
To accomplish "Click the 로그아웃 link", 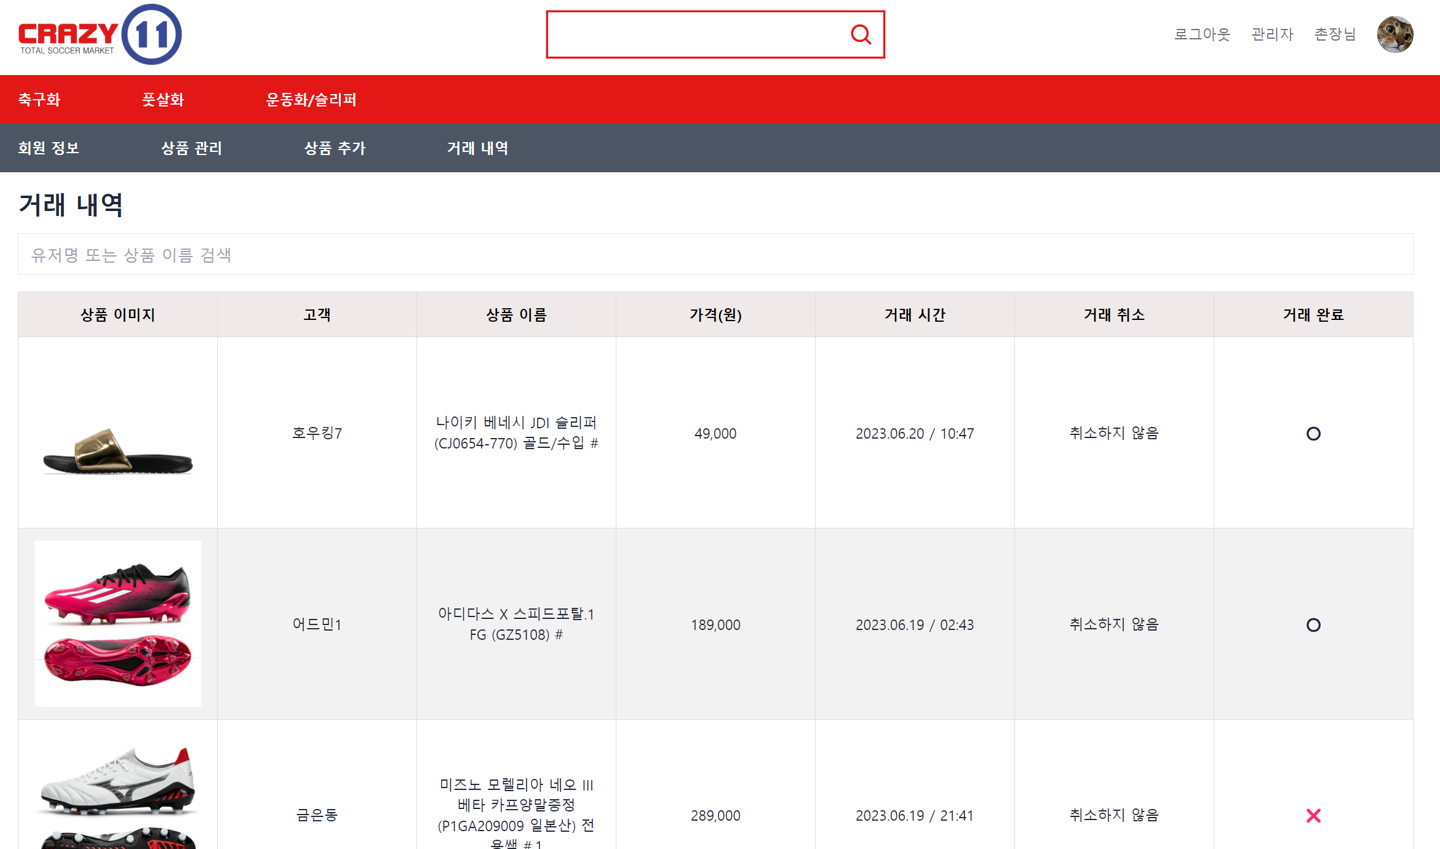I will point(1202,34).
